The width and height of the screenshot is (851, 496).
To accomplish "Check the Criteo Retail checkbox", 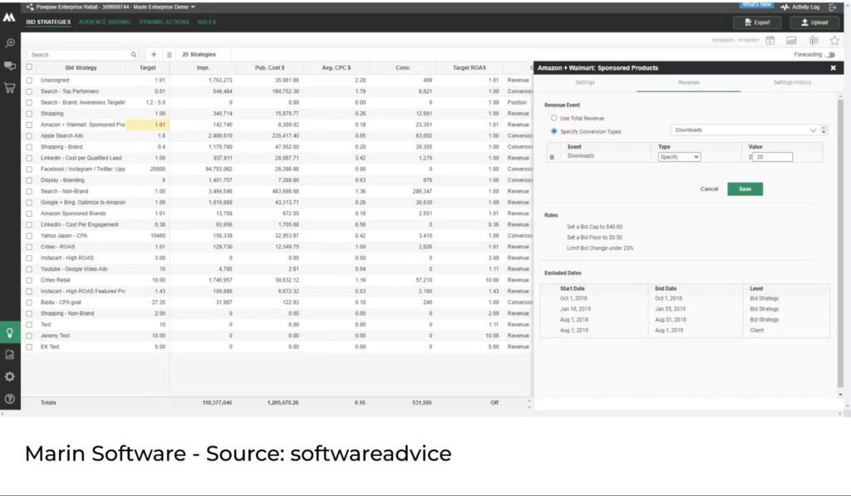I will (x=29, y=280).
